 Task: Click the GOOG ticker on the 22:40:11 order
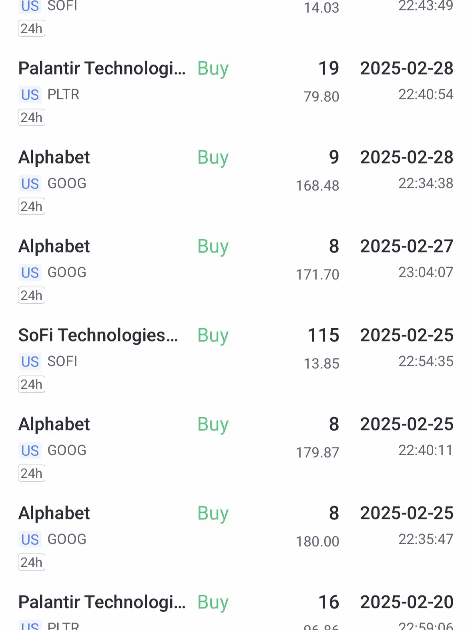pos(67,450)
